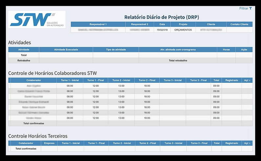The image size is (261, 161).
Task: Click the Responsável 1 column header
Action: pyautogui.click(x=98, y=24)
